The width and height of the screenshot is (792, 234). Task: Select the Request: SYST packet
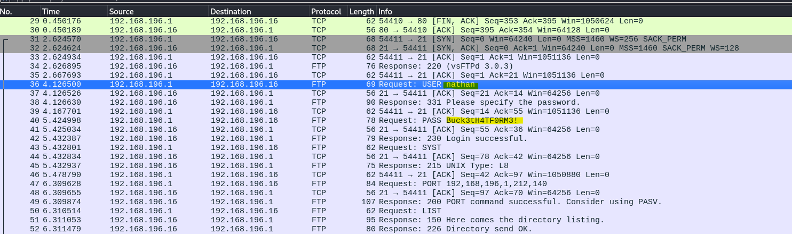tap(396, 148)
